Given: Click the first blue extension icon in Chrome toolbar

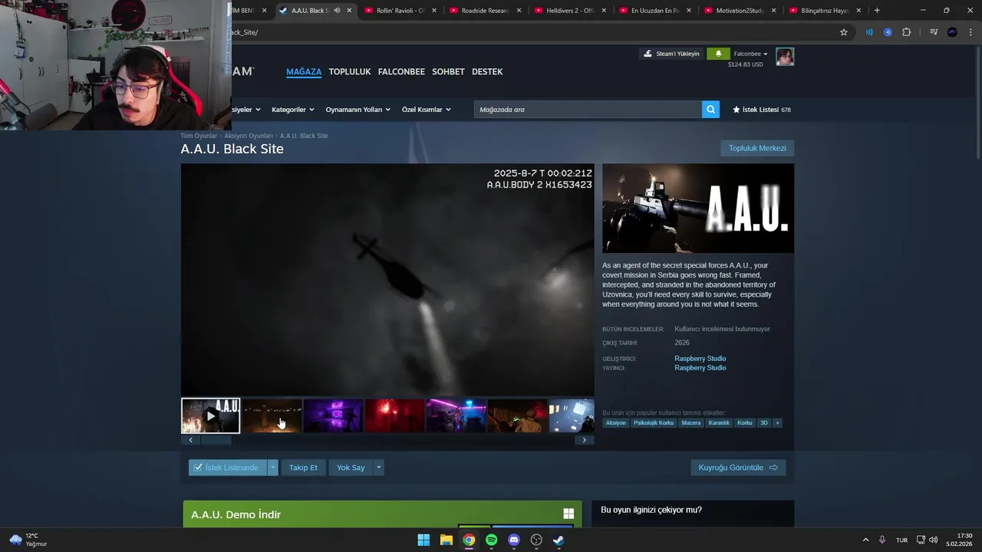Looking at the screenshot, I should pyautogui.click(x=869, y=32).
